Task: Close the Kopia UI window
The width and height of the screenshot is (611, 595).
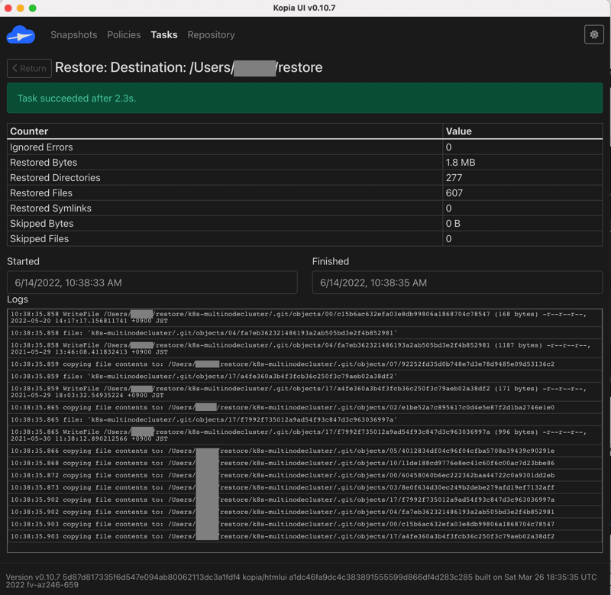Action: coord(8,8)
